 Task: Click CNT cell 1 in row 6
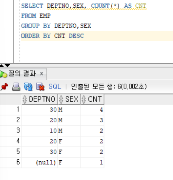(92, 162)
